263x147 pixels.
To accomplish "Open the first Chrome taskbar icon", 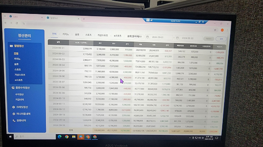I will (x=67, y=137).
